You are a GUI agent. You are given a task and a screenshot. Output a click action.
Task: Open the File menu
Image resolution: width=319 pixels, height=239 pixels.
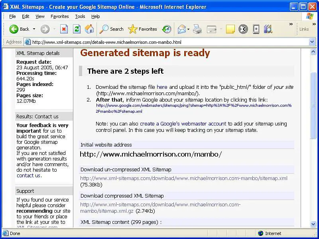[12, 16]
